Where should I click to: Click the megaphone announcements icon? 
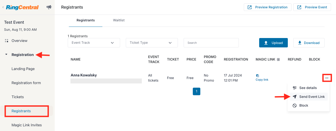[x=49, y=7]
